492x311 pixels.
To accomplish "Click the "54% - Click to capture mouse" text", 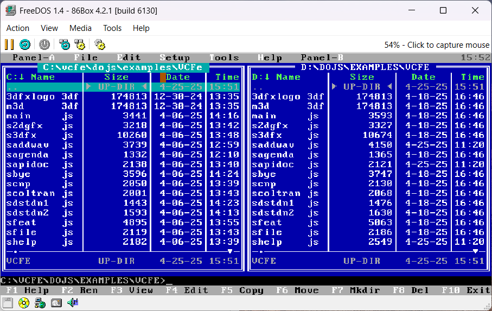I will tap(437, 45).
